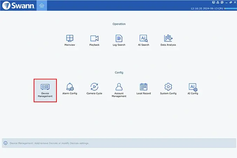Click the Swann logo
This screenshot has height=158, width=237.
(18, 6)
